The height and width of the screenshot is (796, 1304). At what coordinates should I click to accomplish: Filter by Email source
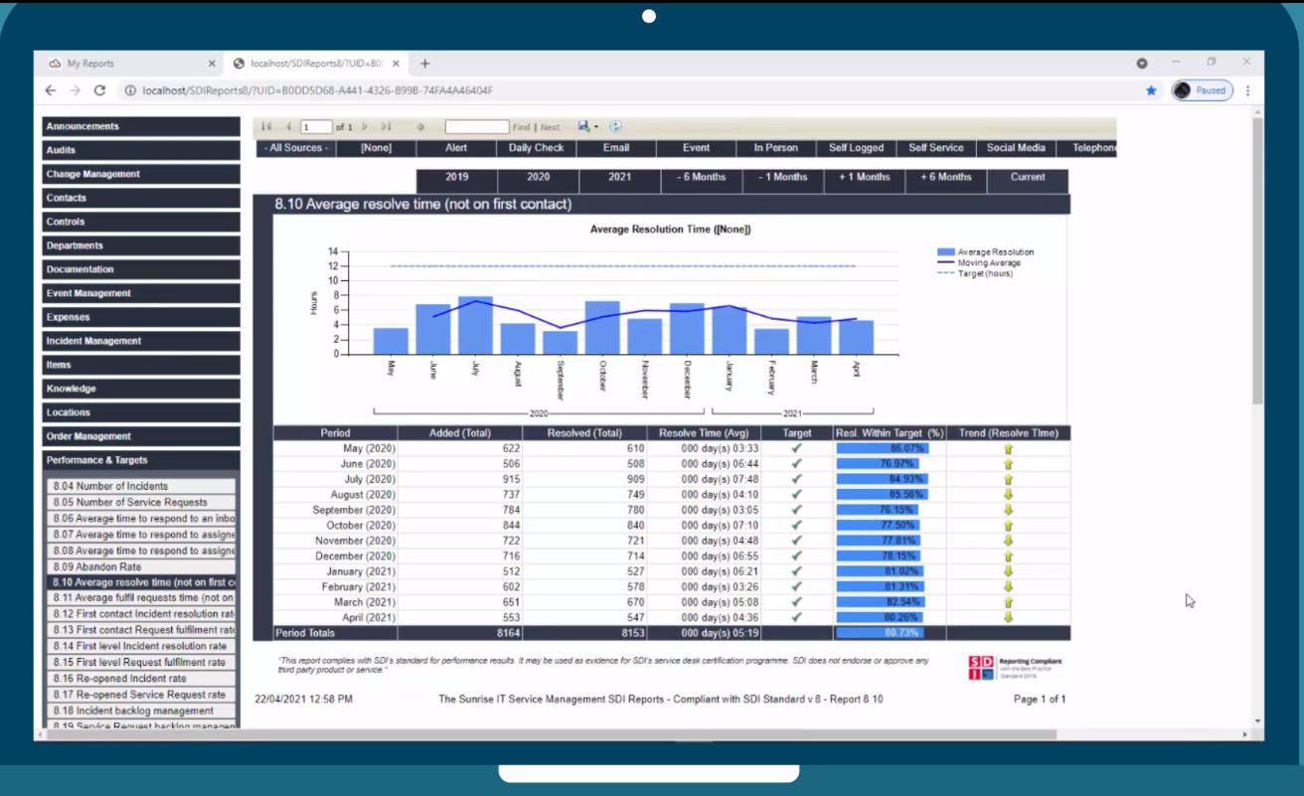click(616, 148)
